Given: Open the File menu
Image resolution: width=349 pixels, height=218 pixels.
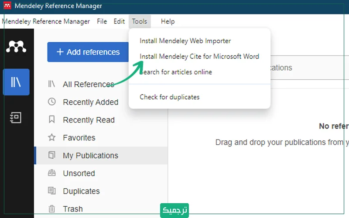Looking at the screenshot, I should point(102,21).
